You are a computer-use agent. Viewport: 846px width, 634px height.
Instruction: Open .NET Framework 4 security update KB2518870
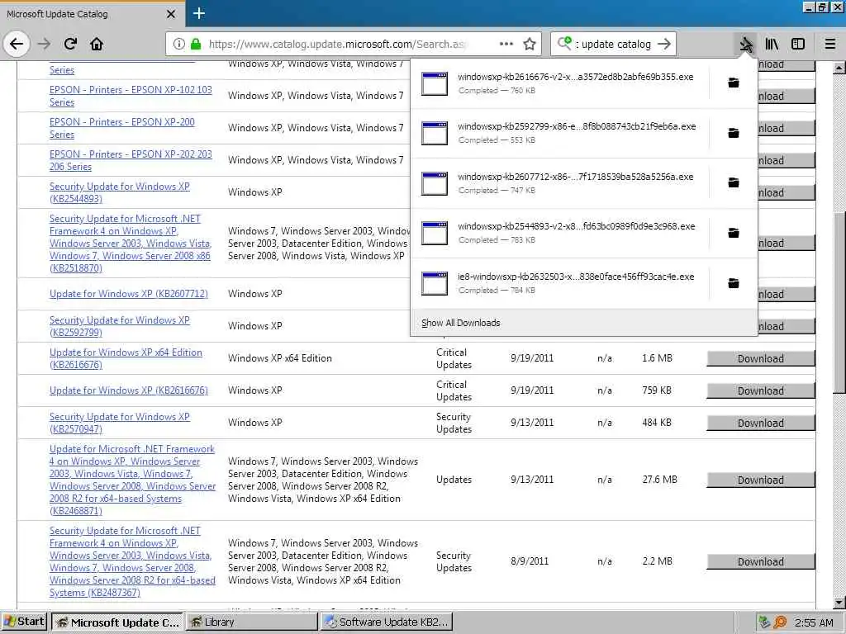(130, 244)
